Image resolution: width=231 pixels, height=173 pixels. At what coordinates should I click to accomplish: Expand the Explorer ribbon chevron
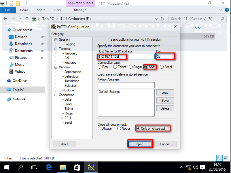click(221, 10)
